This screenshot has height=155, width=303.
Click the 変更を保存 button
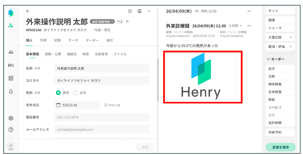click(x=281, y=147)
